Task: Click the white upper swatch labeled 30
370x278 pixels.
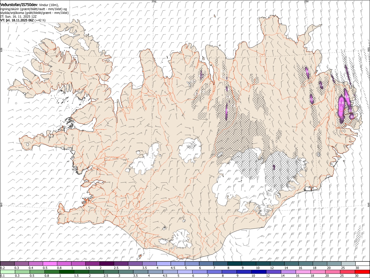Action: (x=362, y=264)
